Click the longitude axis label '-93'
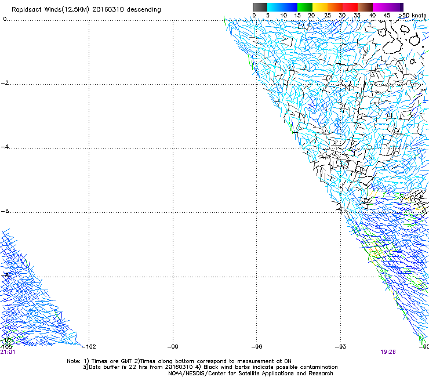The height and width of the screenshot is (377, 429). 341,347
